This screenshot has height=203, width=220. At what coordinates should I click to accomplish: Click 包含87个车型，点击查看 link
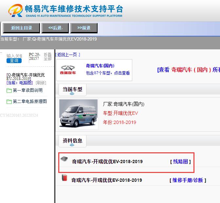108,73
